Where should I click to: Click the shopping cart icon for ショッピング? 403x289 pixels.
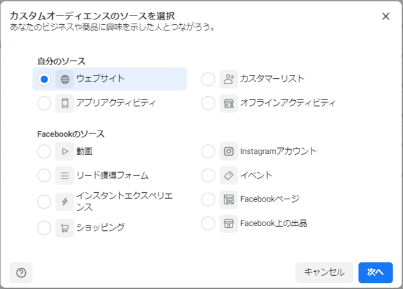(x=64, y=228)
